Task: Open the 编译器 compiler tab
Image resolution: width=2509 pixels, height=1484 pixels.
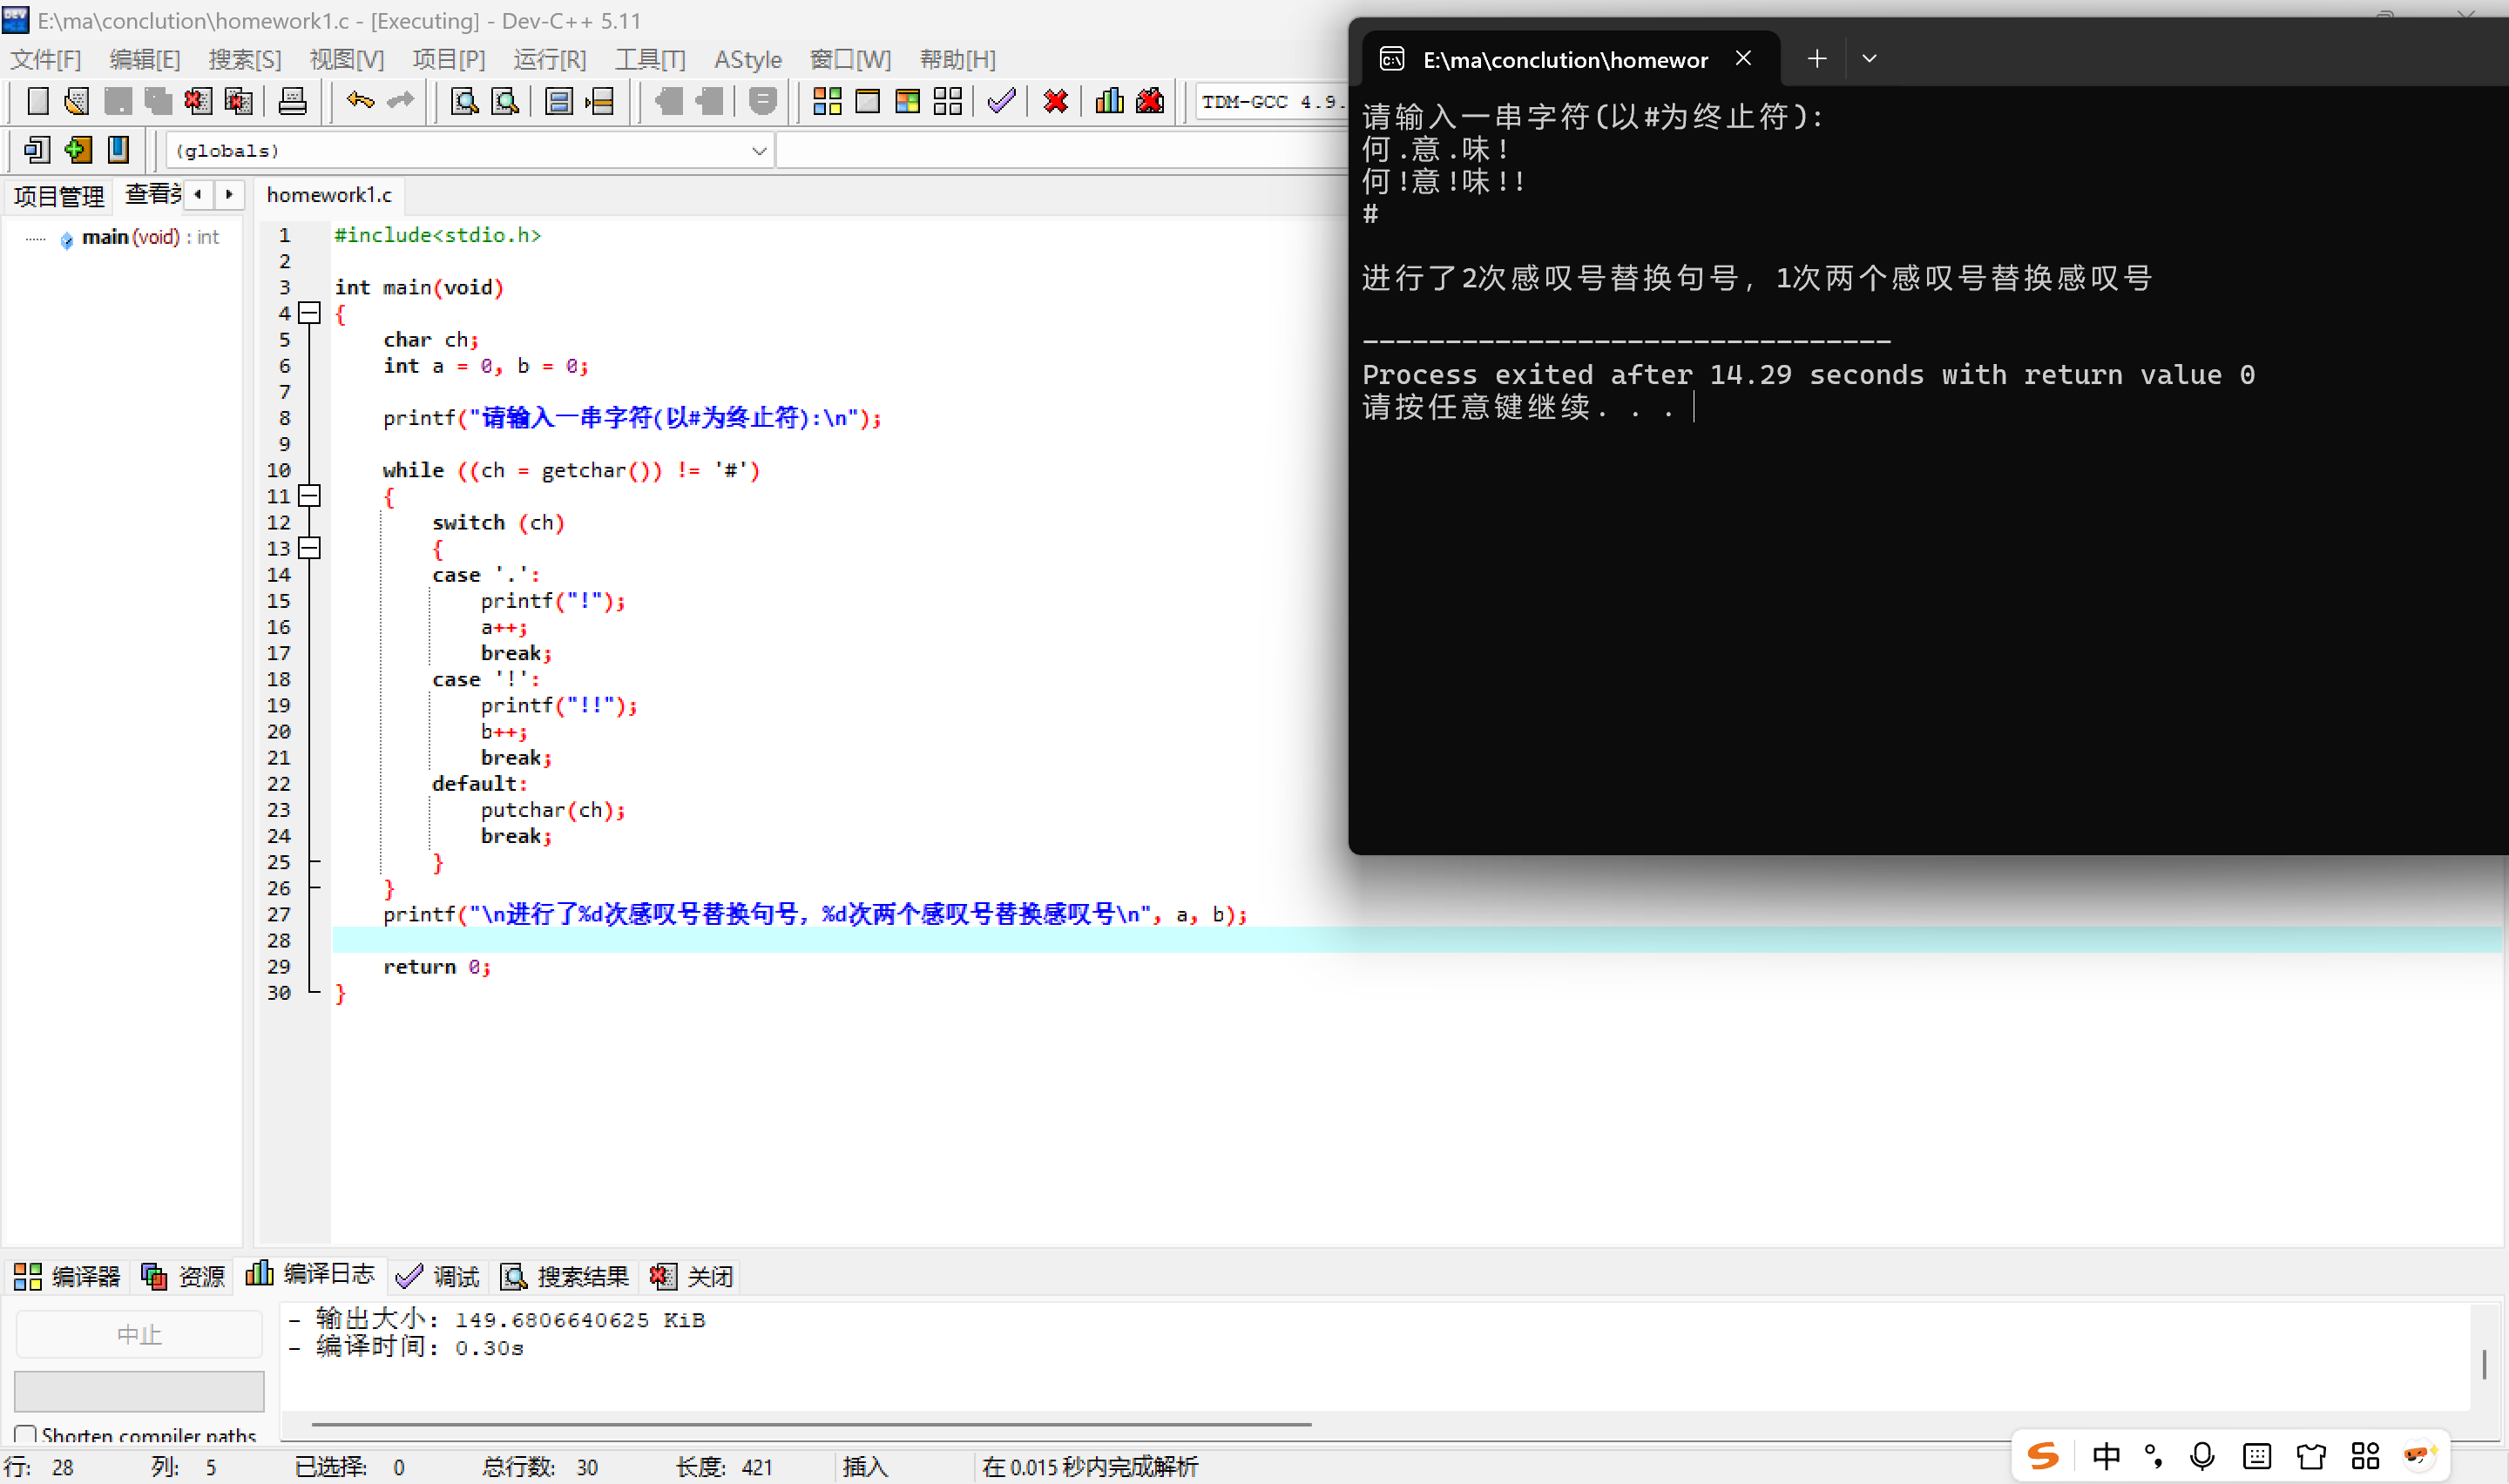Action: pos(67,1276)
